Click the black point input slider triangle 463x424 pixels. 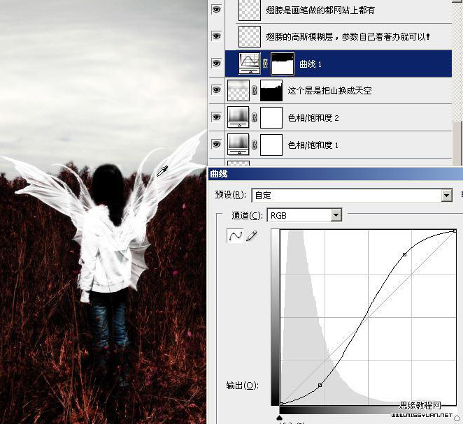click(279, 418)
